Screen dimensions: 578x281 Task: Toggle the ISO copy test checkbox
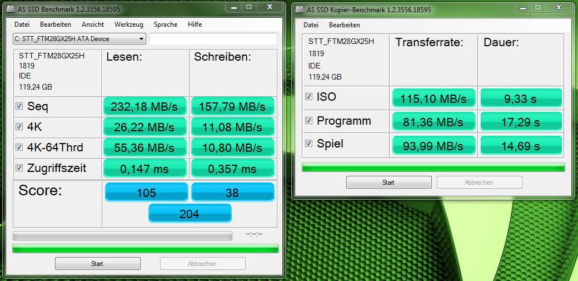pos(308,97)
